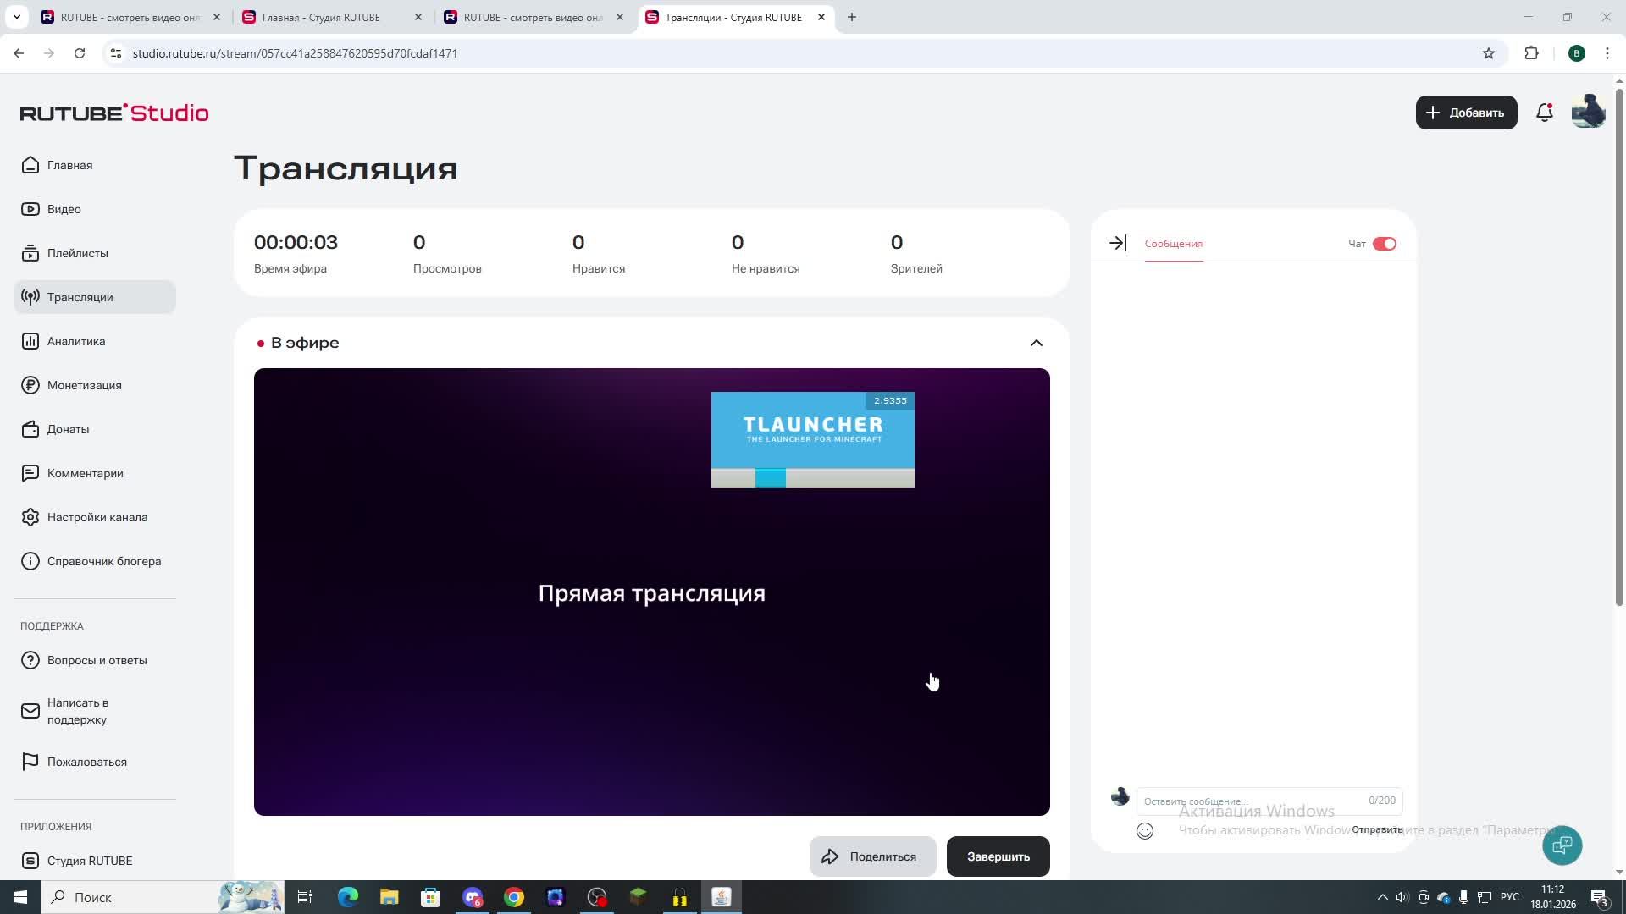This screenshot has width=1626, height=914.
Task: Click the Поделиться button
Action: 872,856
